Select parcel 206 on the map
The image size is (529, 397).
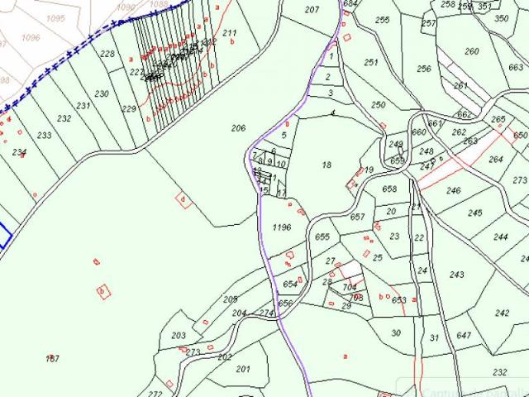pyautogui.click(x=239, y=128)
